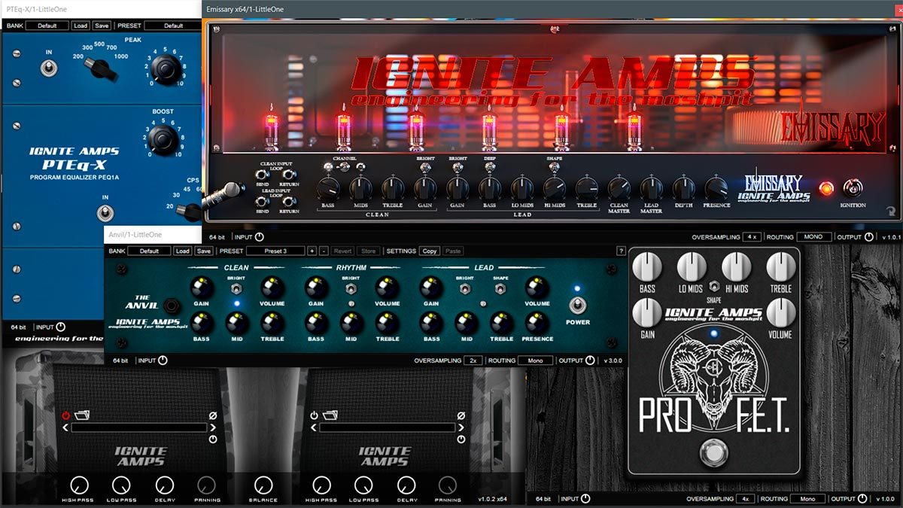Click PTEq-X INPUT power icon
This screenshot has height=508, width=903.
61,327
